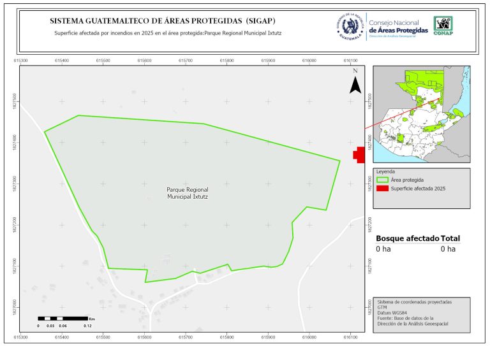Click the Leyenda heading
Image resolution: width=490 pixels, height=346 pixels.
click(x=386, y=171)
